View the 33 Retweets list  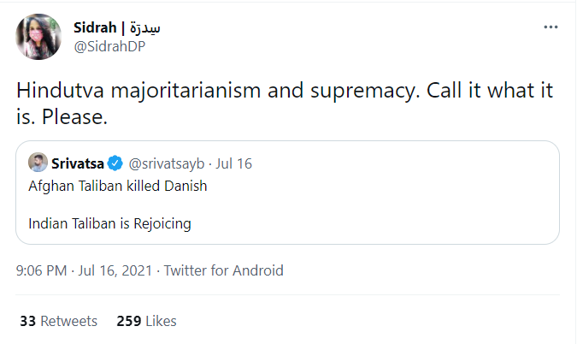point(58,321)
